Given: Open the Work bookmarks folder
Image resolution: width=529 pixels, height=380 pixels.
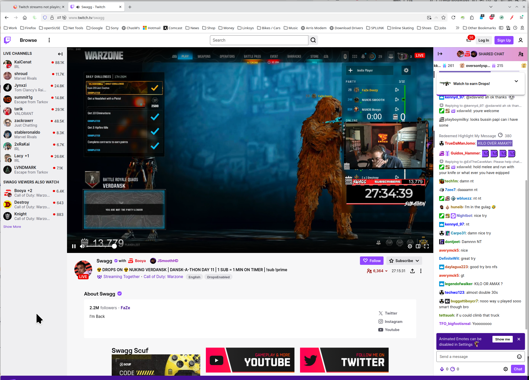Looking at the screenshot, I should pyautogui.click(x=10, y=28).
